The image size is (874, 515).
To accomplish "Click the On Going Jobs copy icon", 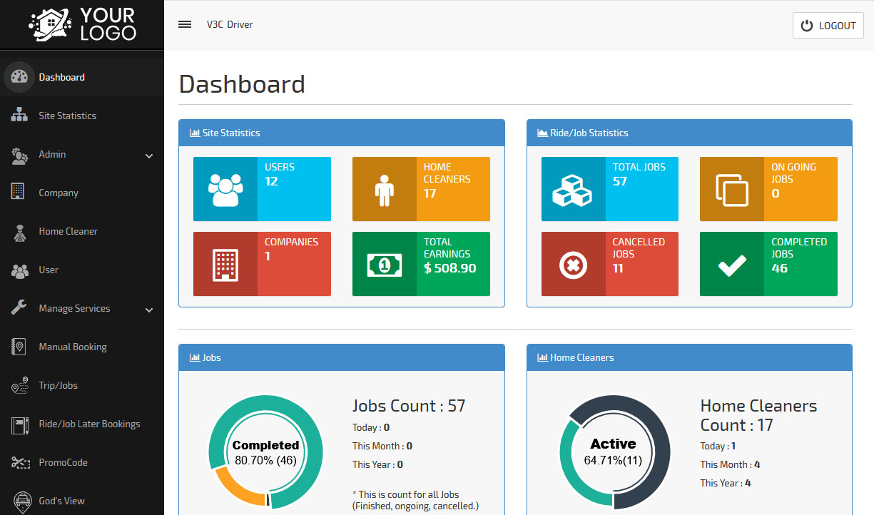I will pyautogui.click(x=732, y=190).
